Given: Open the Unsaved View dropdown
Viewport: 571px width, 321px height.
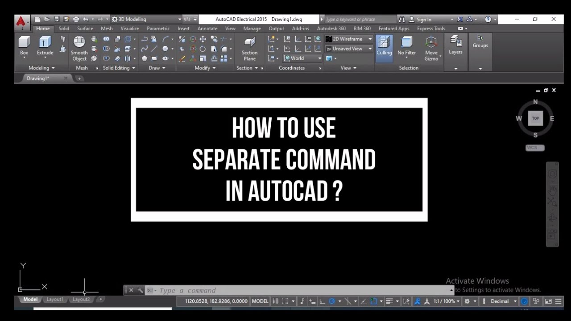Looking at the screenshot, I should click(x=349, y=49).
